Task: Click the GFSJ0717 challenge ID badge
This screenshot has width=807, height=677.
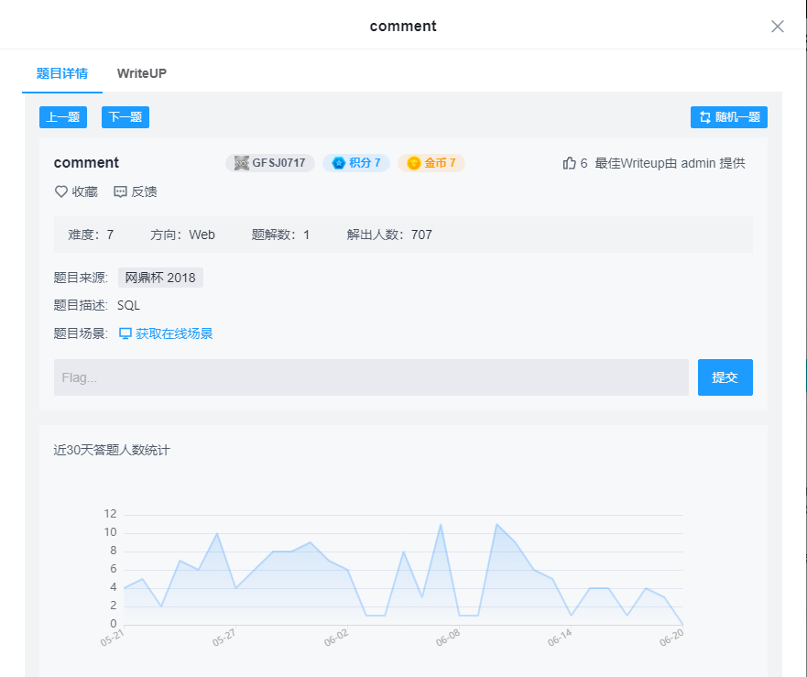Action: pos(270,163)
